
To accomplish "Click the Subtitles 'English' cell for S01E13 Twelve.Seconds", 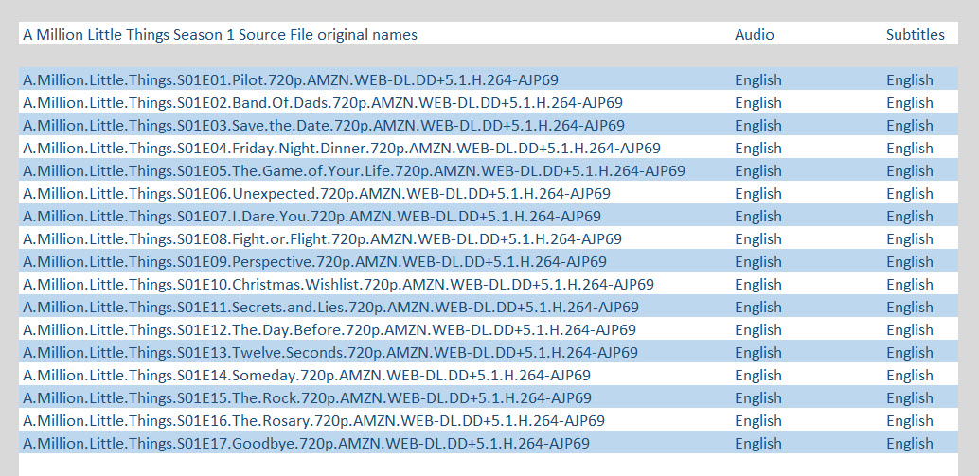I will click(910, 353).
